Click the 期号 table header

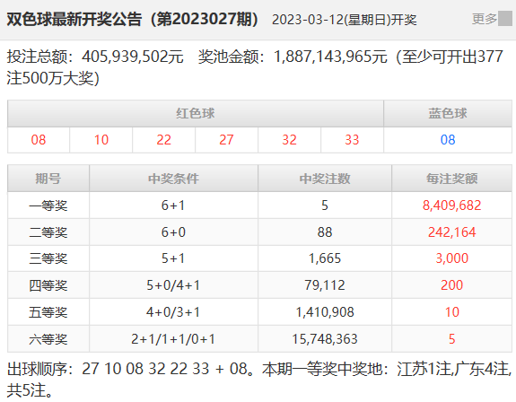coord(48,179)
